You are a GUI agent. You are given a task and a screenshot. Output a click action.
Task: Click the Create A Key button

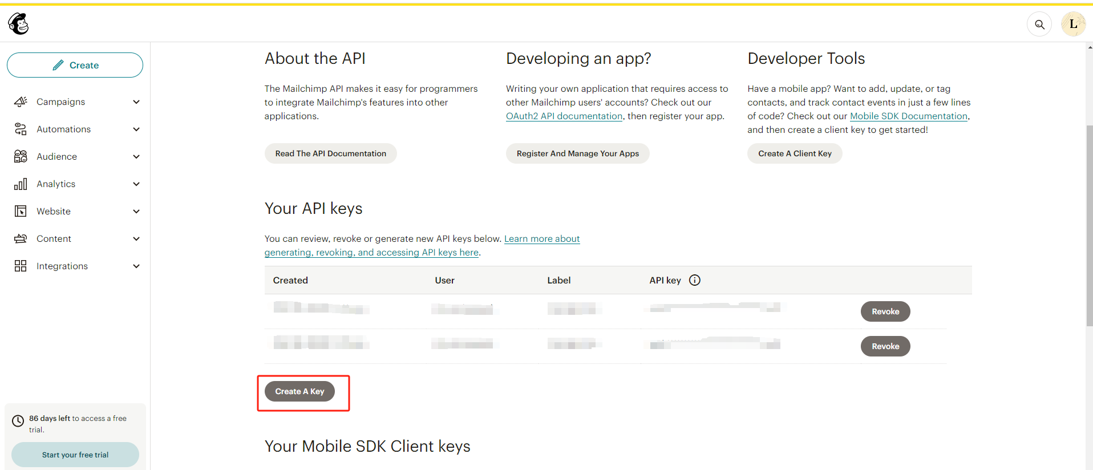[x=299, y=391]
